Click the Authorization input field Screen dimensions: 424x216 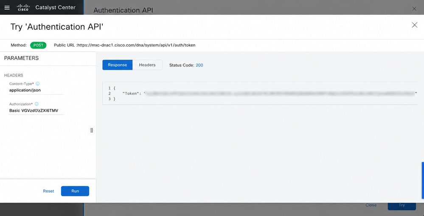36,111
